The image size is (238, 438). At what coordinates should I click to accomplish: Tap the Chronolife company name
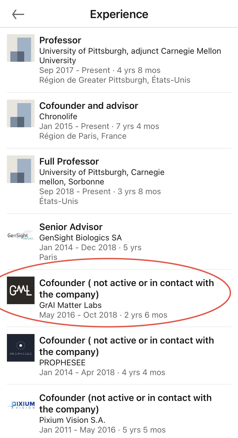pos(58,117)
